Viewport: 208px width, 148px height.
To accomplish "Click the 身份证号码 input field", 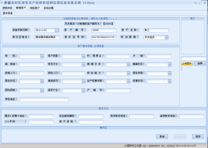I will (104, 37).
